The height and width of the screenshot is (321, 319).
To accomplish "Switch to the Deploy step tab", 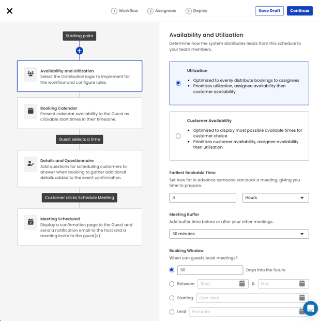I will [196, 11].
